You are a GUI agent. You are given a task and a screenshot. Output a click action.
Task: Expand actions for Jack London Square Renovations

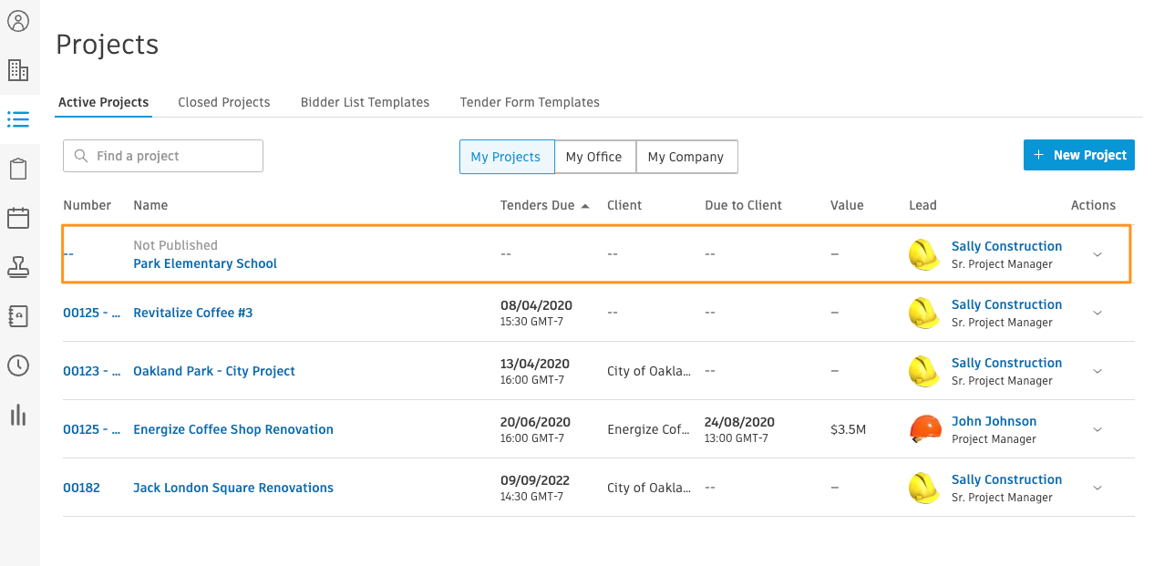click(1097, 488)
